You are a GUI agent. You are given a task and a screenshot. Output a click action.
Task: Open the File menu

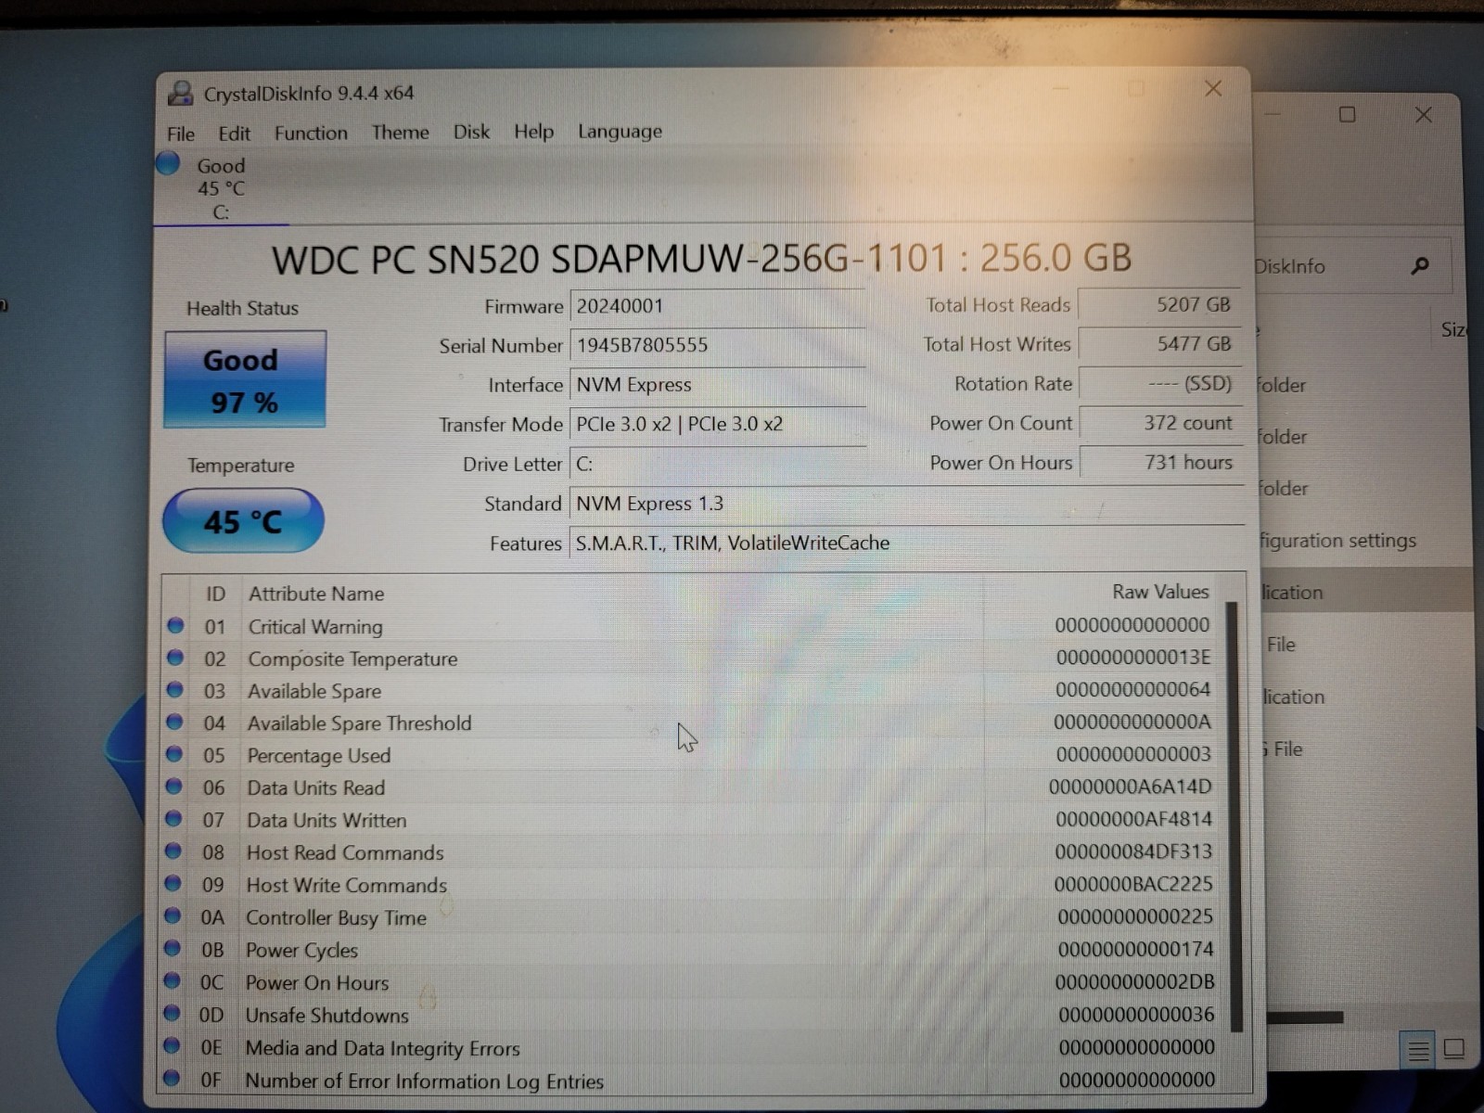coord(181,134)
